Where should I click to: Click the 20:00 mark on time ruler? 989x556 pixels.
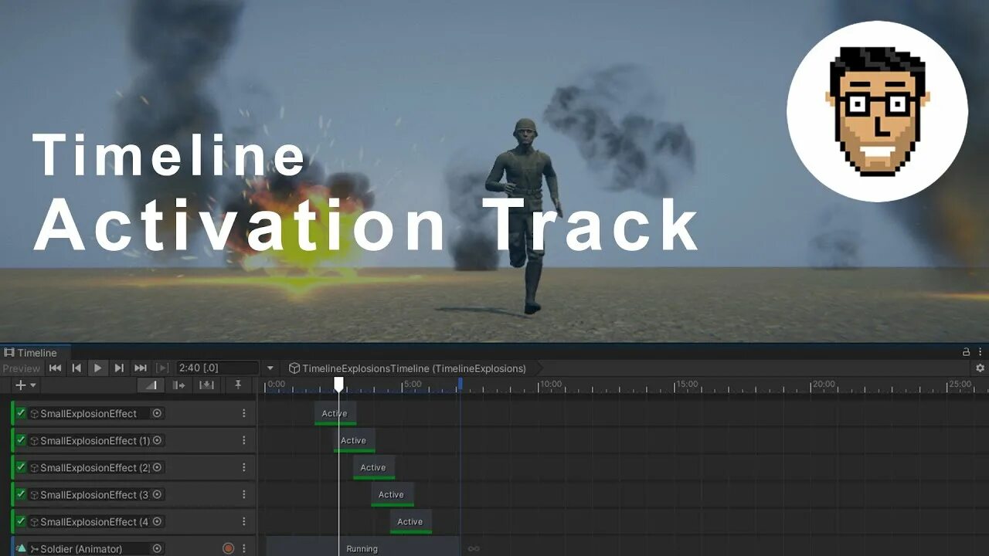(824, 384)
